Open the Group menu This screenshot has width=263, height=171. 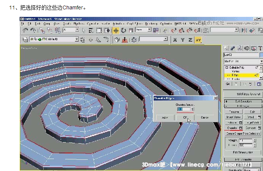(x=47, y=24)
